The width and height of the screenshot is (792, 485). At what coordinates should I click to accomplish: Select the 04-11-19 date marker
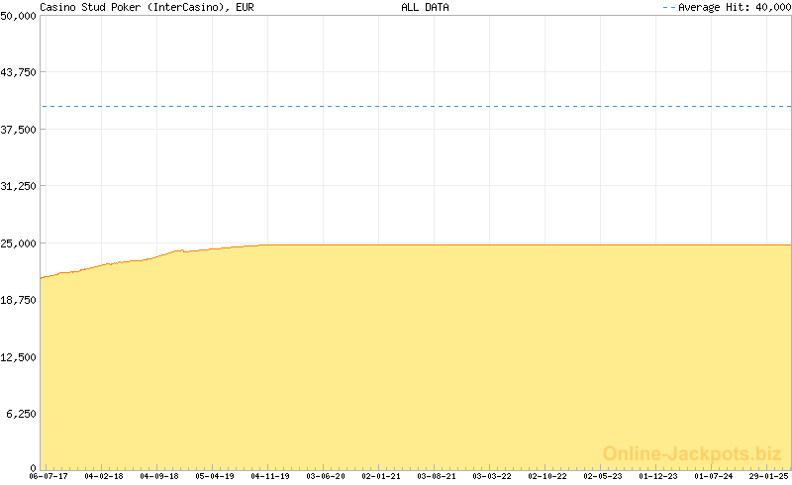click(x=269, y=476)
